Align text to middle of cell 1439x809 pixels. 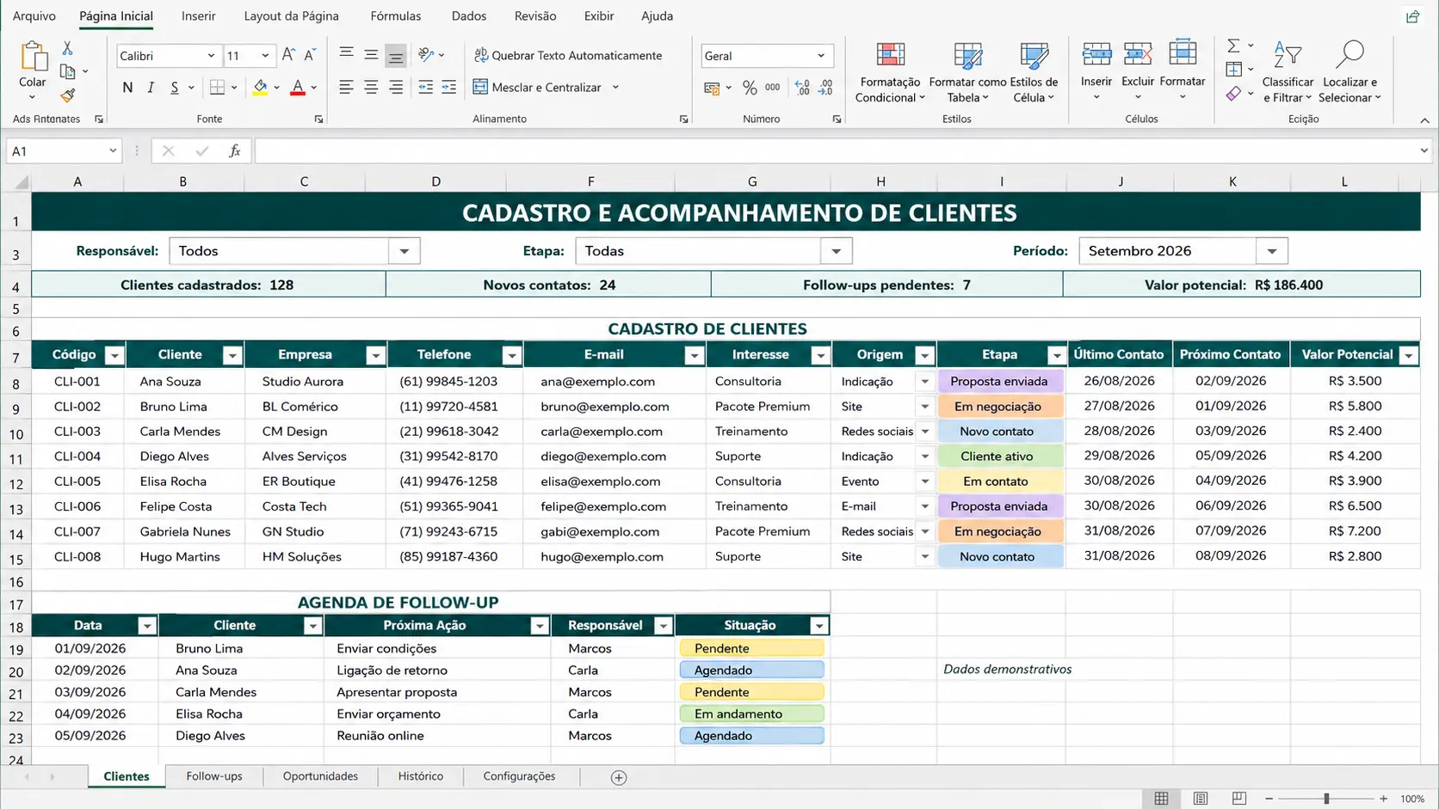371,54
